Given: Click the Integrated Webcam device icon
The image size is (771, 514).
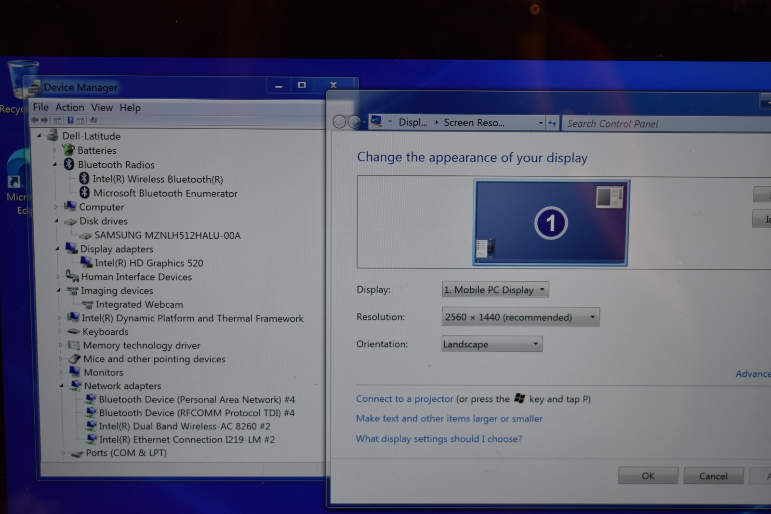Looking at the screenshot, I should pos(87,304).
